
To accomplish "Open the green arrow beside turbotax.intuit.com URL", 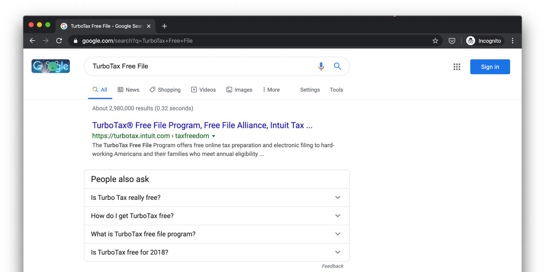I will pyautogui.click(x=214, y=136).
